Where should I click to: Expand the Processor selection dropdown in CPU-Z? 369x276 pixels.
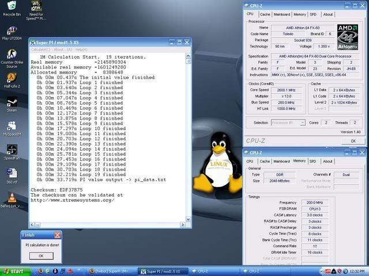click(x=289, y=122)
